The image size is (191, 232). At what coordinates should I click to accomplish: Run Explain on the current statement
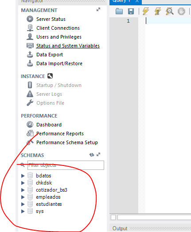click(170, 11)
